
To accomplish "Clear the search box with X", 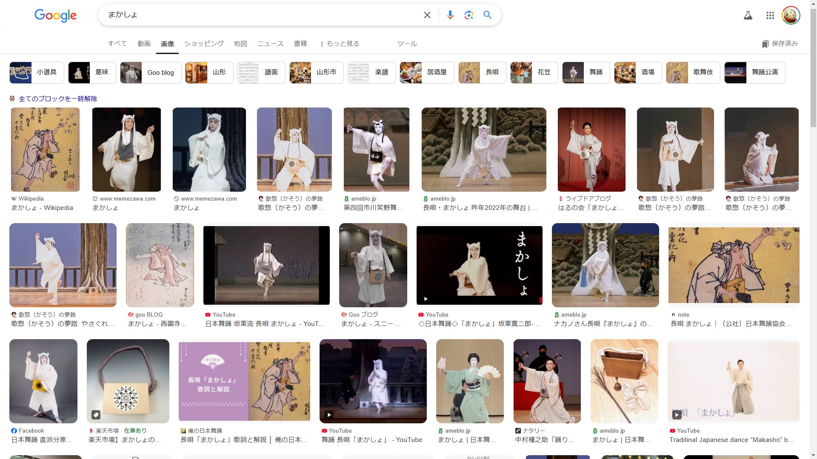I will click(x=427, y=15).
